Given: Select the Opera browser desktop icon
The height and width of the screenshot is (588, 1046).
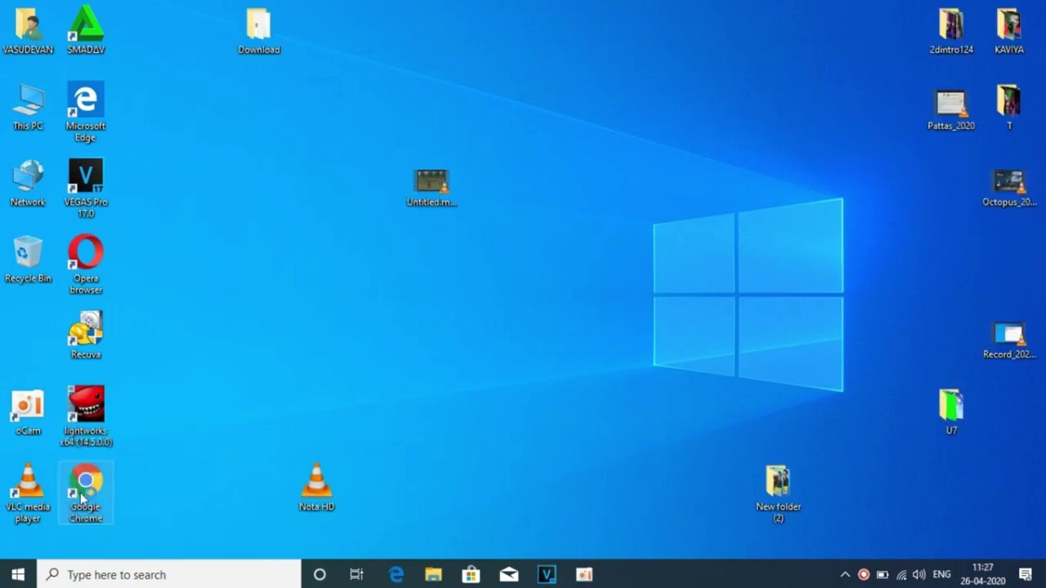Looking at the screenshot, I should [86, 265].
